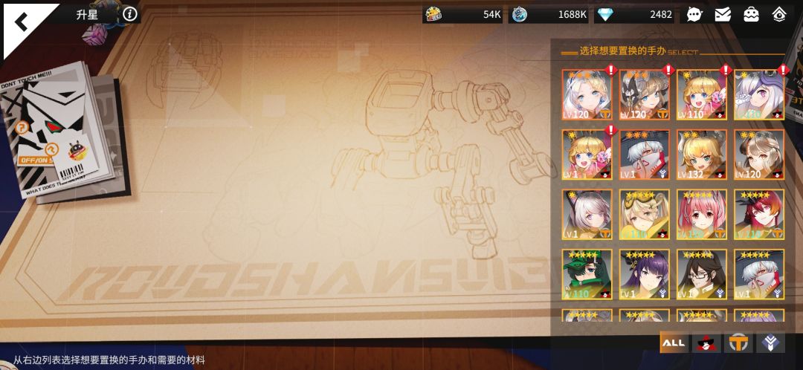Screen dimensions: 803x370
Task: Select the silver-haired cat-ear figure Lv.1
Action: click(x=587, y=215)
